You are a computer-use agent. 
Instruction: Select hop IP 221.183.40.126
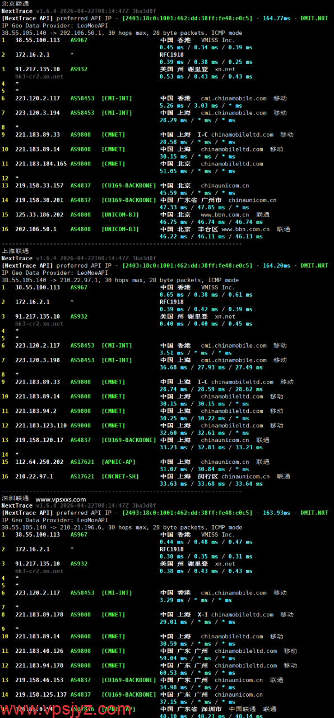(39, 651)
